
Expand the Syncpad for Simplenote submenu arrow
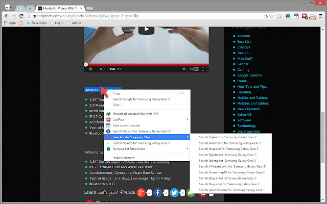[x=188, y=148]
